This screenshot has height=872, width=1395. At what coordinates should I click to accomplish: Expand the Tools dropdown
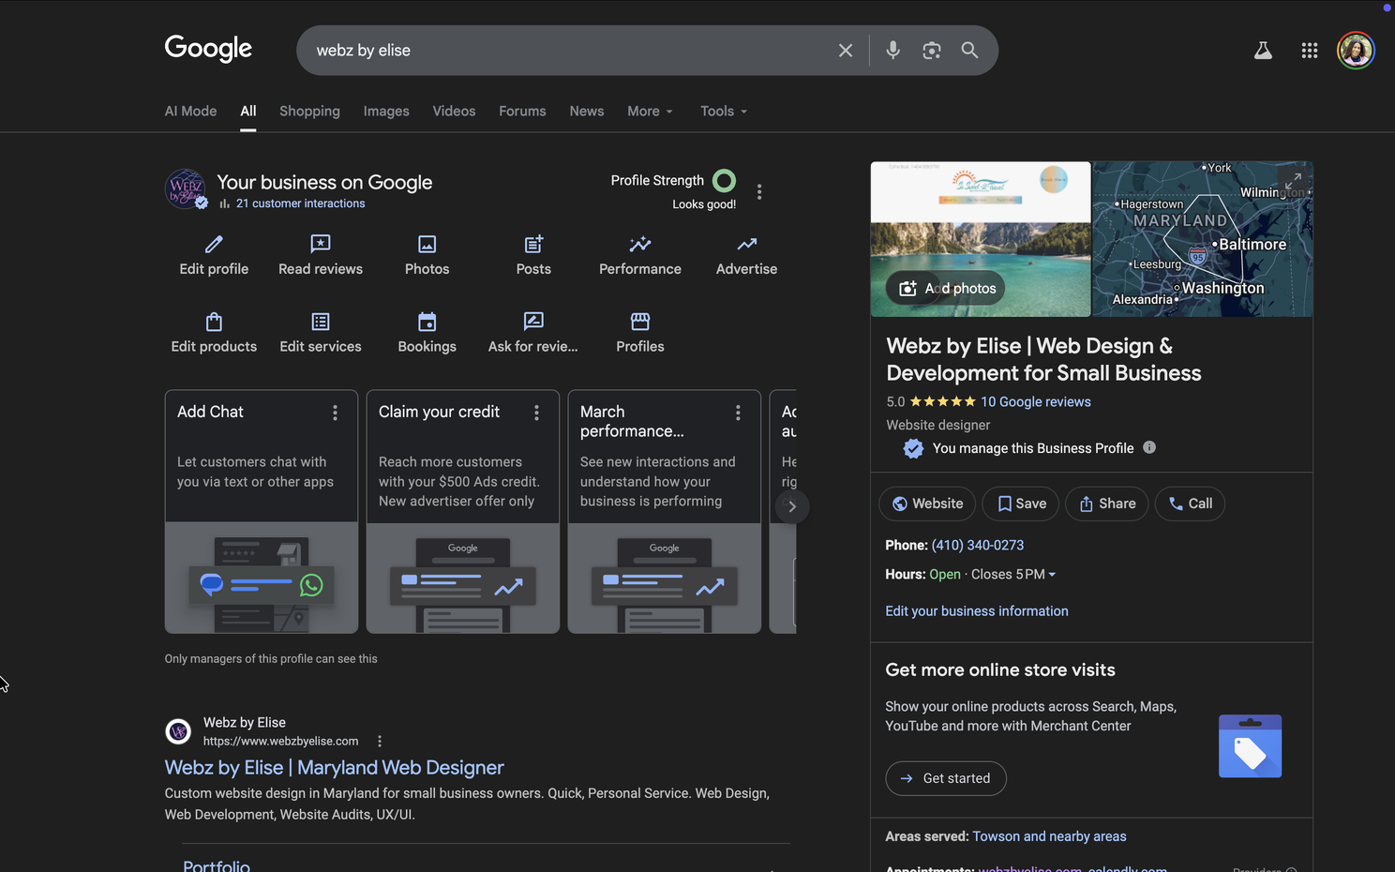point(724,111)
